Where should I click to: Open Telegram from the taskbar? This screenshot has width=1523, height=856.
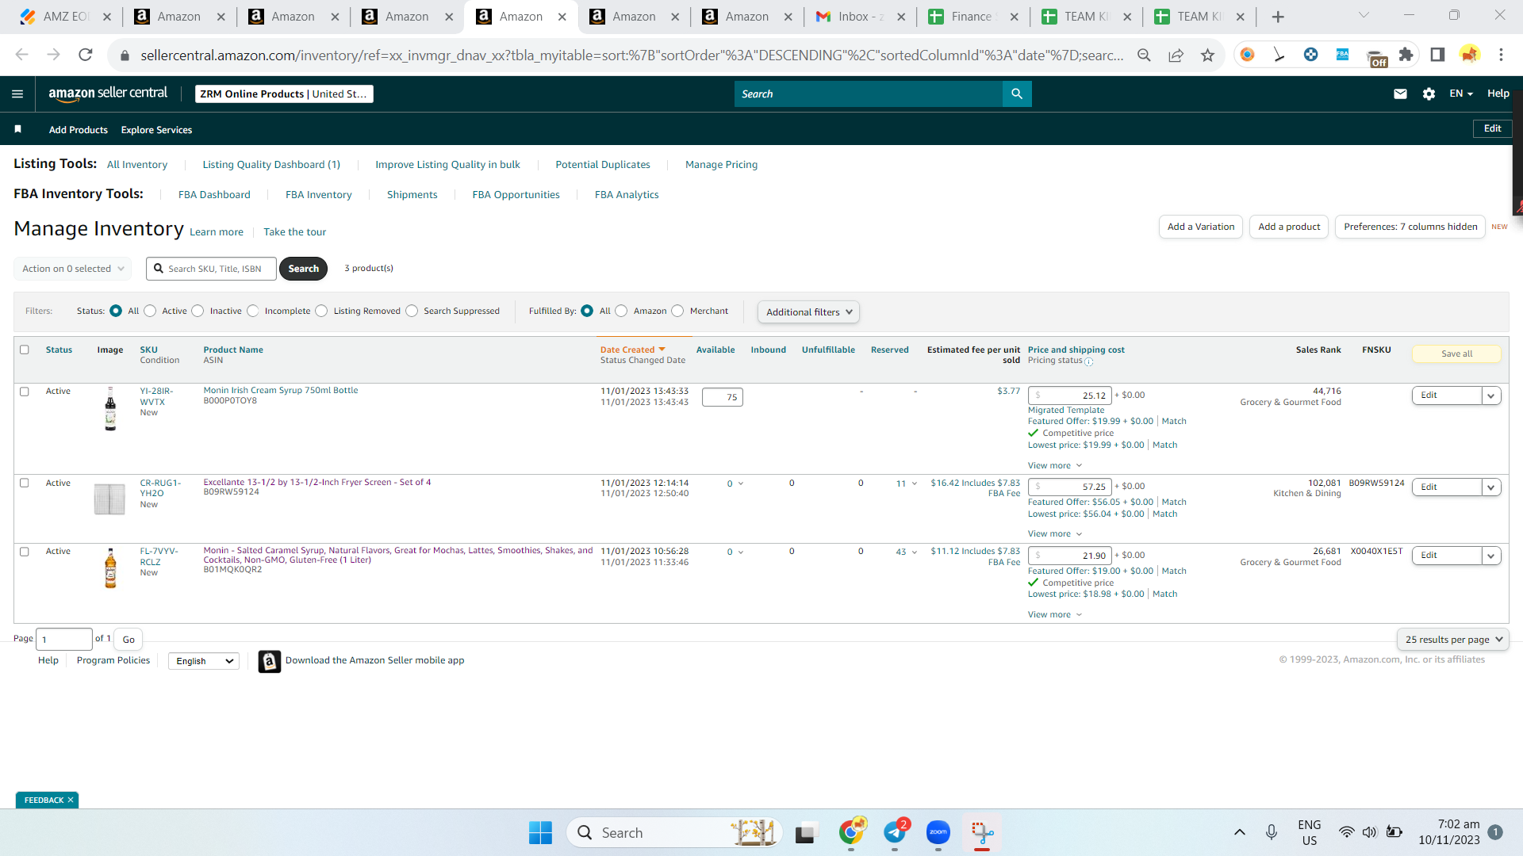[x=895, y=832]
